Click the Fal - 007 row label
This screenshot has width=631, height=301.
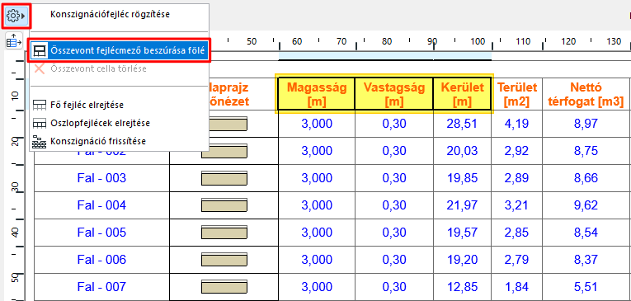[x=101, y=287]
